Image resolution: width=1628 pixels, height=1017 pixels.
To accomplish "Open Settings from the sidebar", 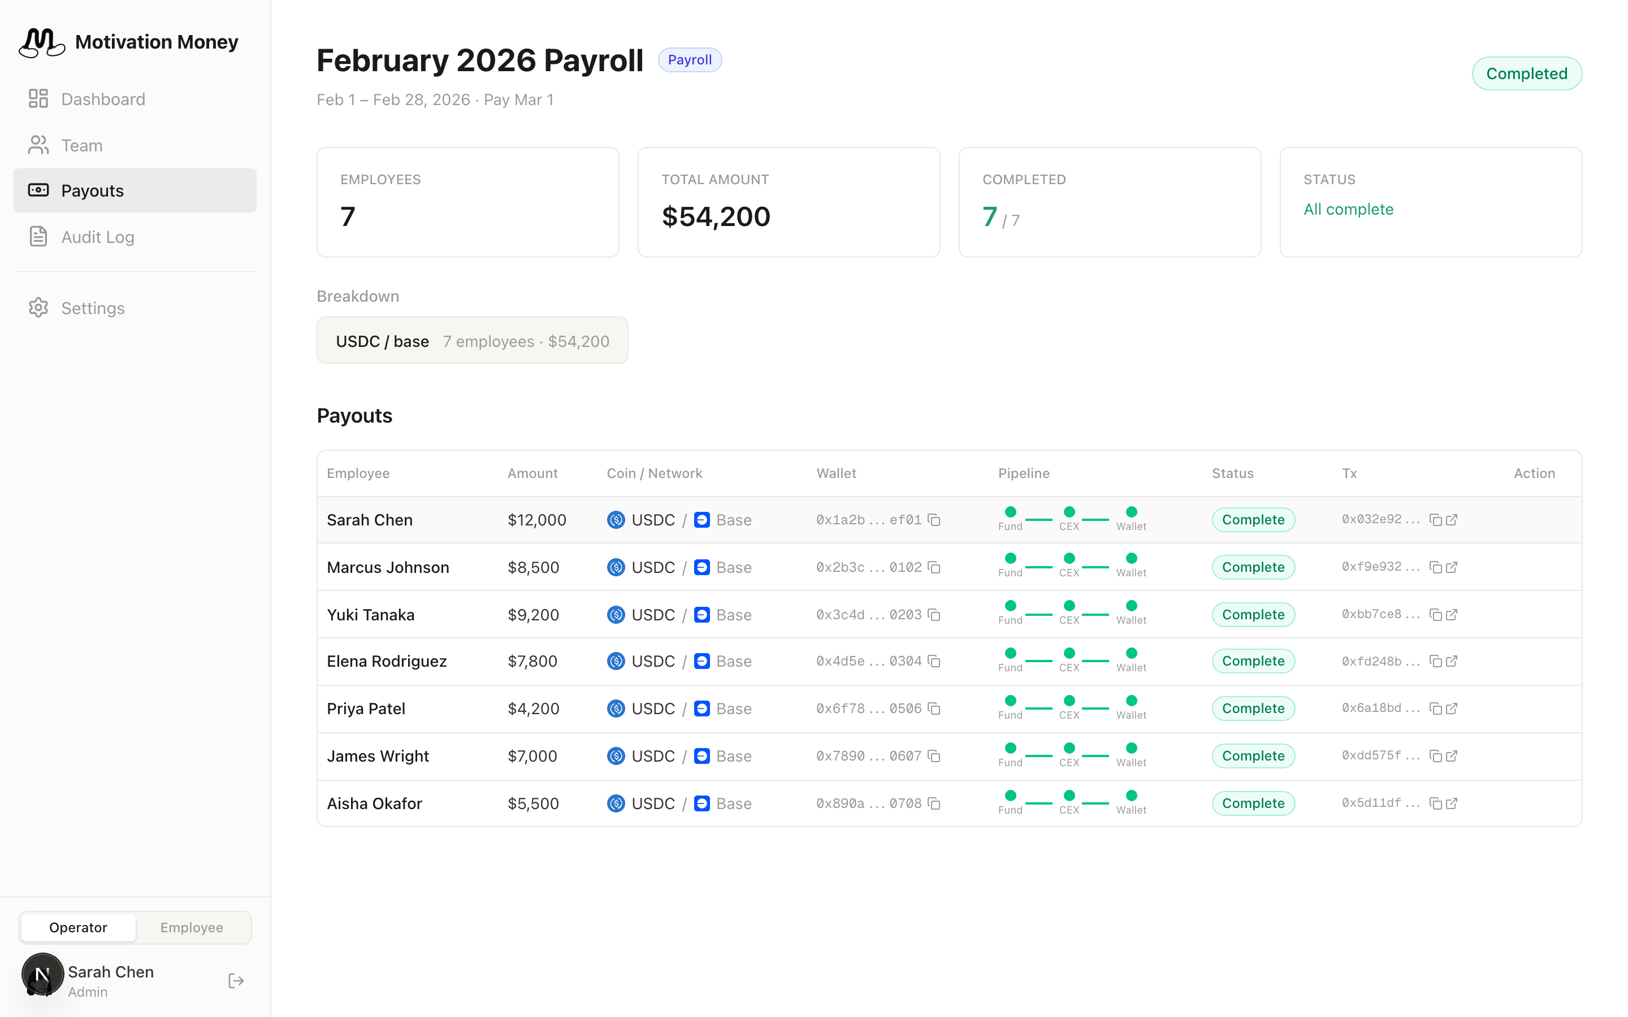I will (93, 308).
